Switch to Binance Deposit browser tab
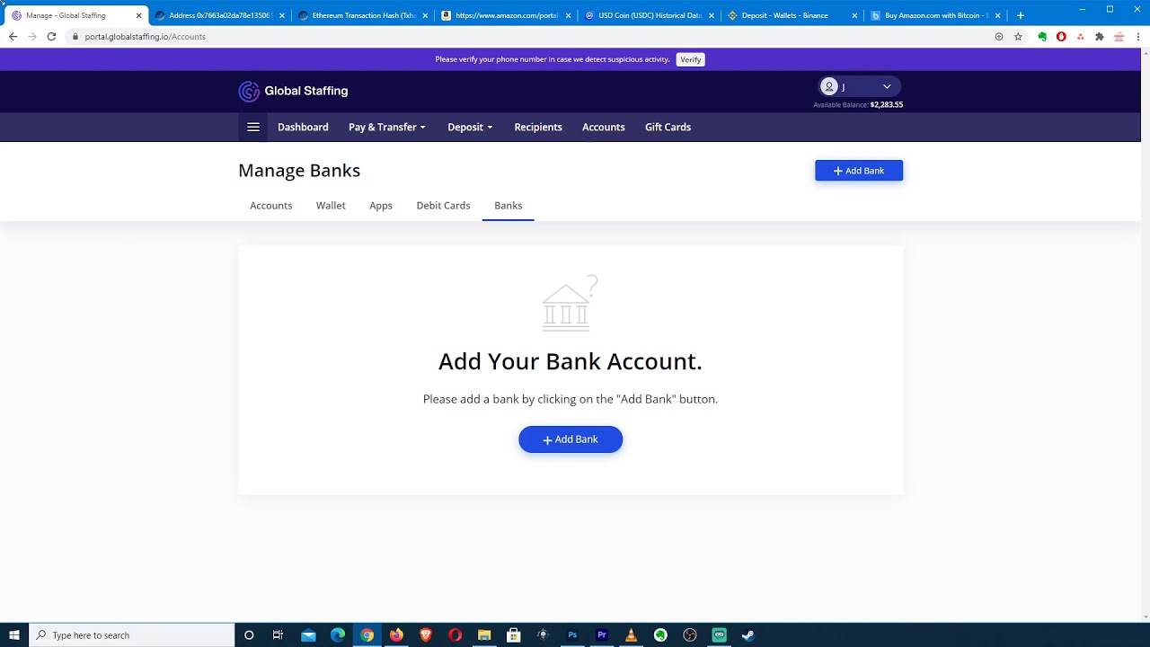The height and width of the screenshot is (647, 1150). [x=791, y=15]
